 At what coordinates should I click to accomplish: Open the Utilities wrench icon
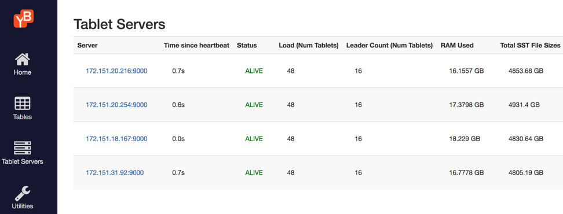tap(22, 193)
